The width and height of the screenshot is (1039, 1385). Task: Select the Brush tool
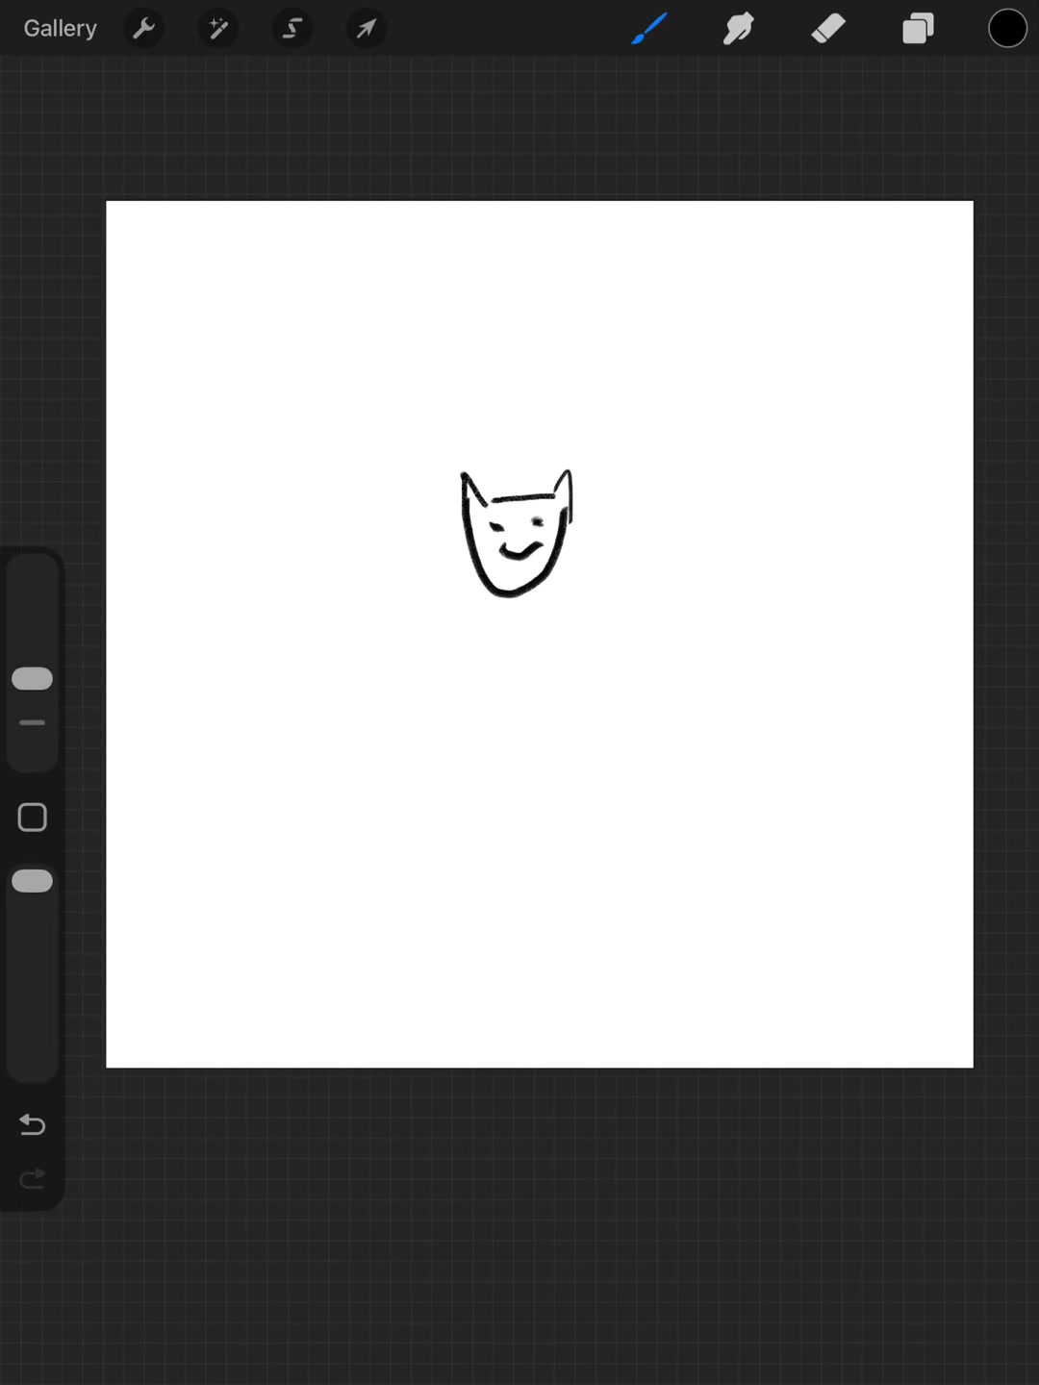649,29
